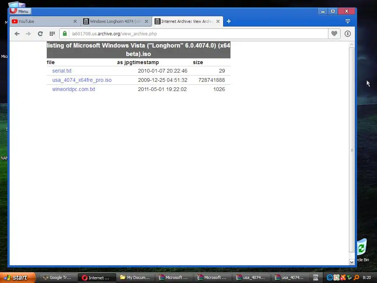Switch to Windows Longhorn 4074 tab

point(116,21)
